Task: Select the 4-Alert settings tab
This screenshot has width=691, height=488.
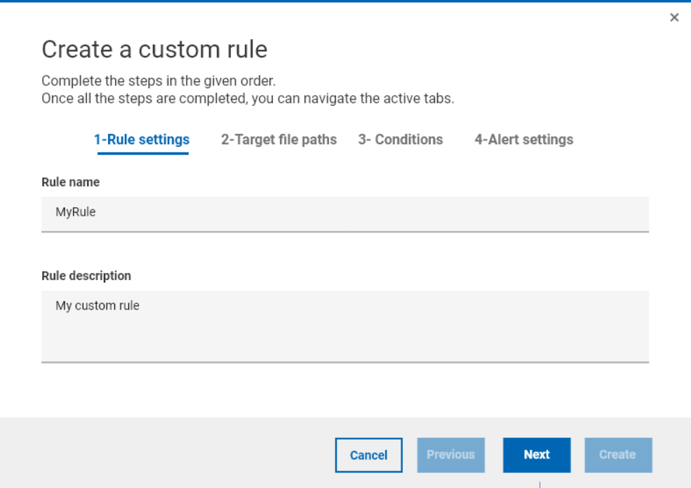Action: click(x=523, y=139)
